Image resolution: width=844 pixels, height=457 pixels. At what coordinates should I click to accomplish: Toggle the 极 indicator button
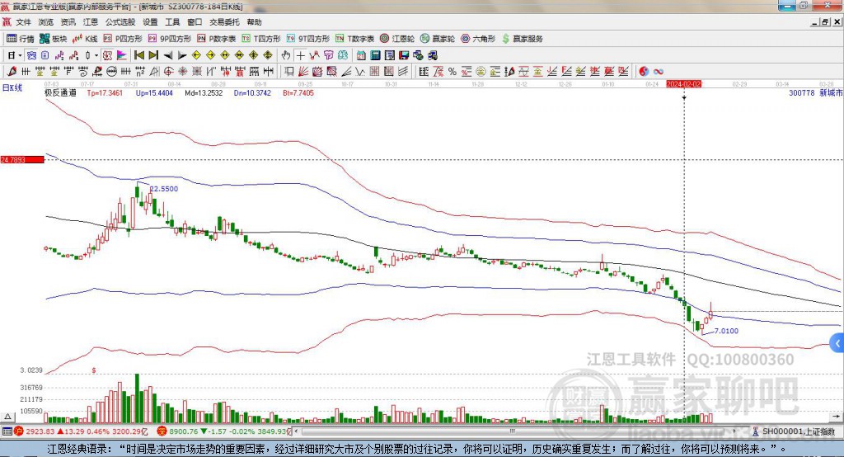[107, 55]
